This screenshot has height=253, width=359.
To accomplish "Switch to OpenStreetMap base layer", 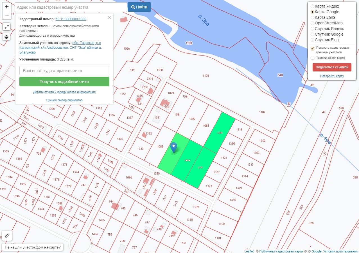I will click(x=312, y=23).
